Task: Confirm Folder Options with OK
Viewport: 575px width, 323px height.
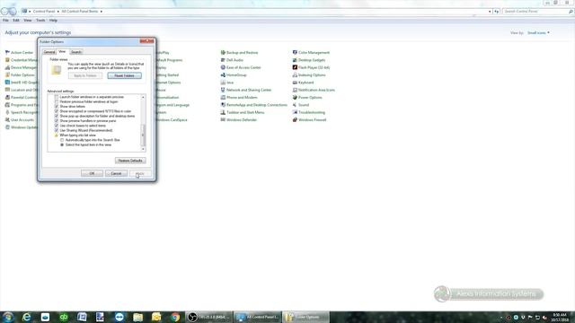Action: (92, 173)
